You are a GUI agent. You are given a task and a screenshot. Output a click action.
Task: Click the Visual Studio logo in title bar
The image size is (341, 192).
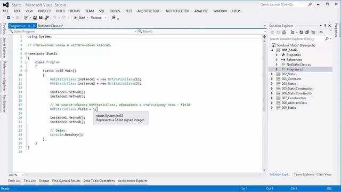pyautogui.click(x=6, y=5)
